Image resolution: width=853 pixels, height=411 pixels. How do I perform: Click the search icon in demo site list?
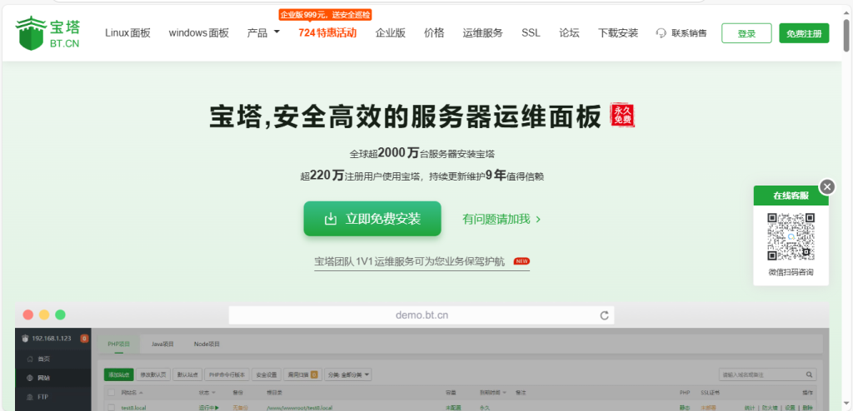pos(810,374)
